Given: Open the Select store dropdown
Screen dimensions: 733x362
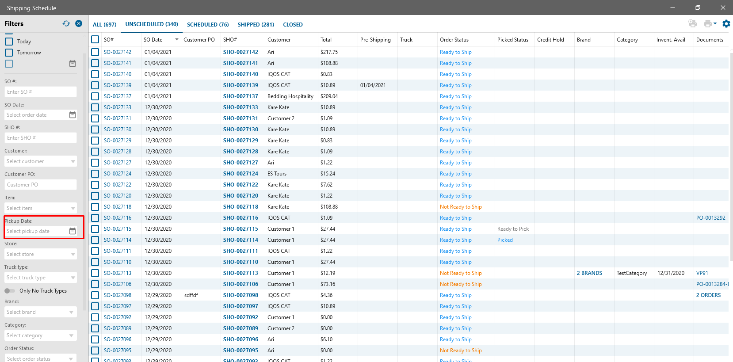Looking at the screenshot, I should coord(41,254).
